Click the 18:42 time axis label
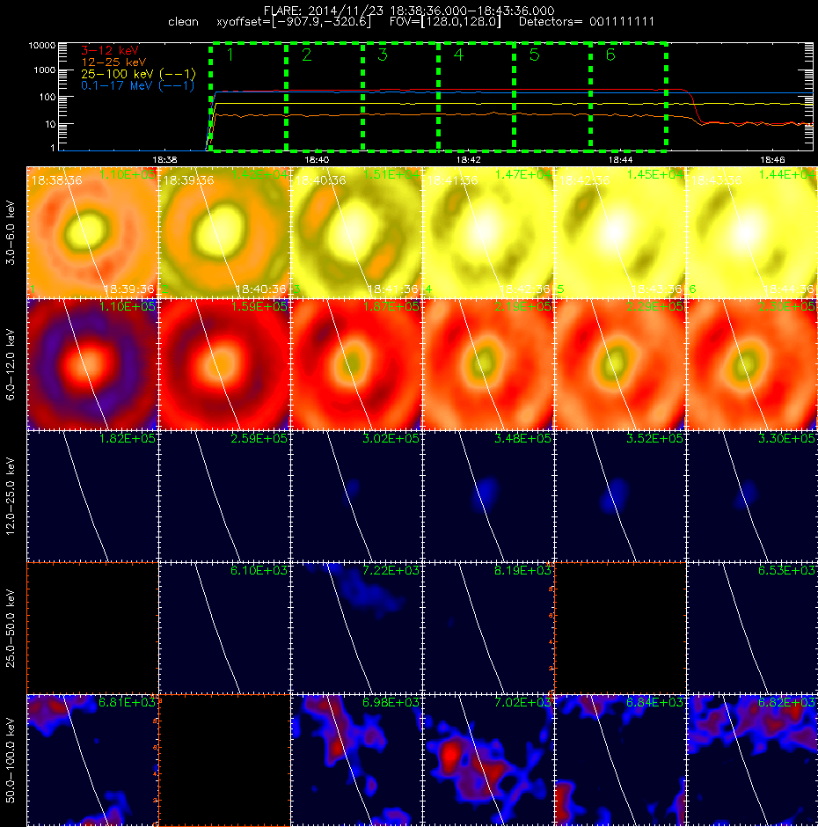 pyautogui.click(x=468, y=159)
